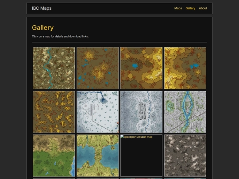Viewport: 239px width, 179px height.
Task: Click the 'Click on a map for details' text
Action: coord(60,36)
